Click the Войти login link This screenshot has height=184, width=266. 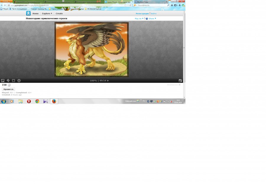tap(153, 14)
